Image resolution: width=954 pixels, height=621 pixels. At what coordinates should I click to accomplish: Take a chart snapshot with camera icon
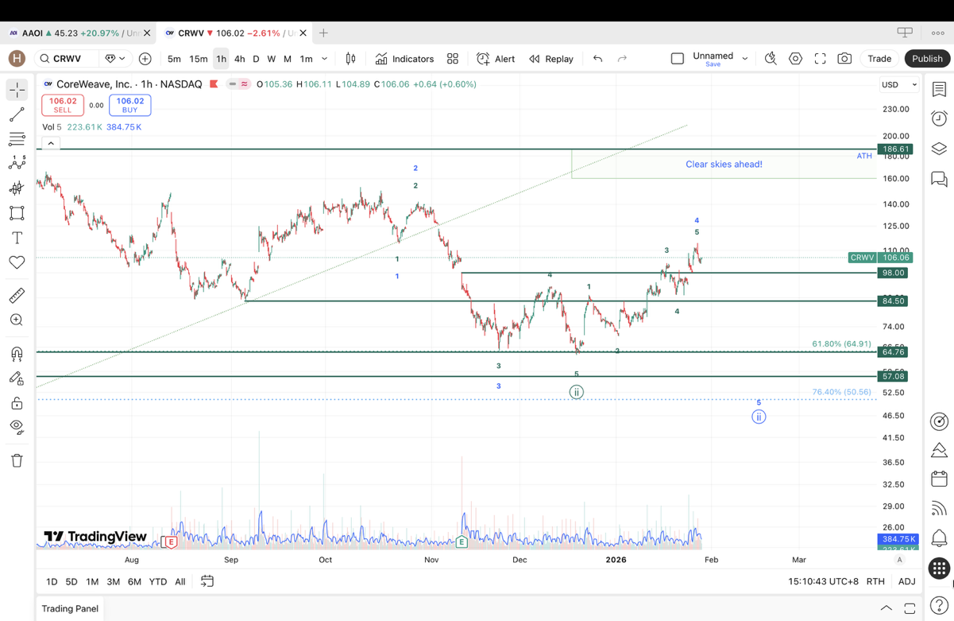coord(844,59)
